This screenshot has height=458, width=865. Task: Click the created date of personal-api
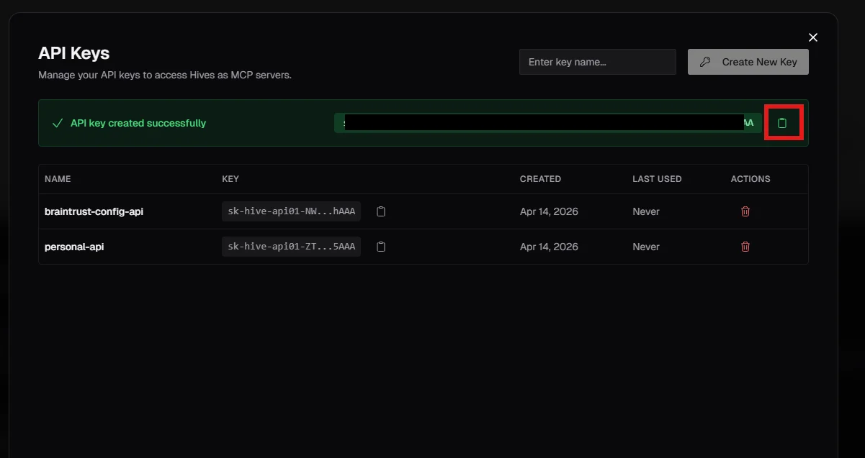pos(549,247)
